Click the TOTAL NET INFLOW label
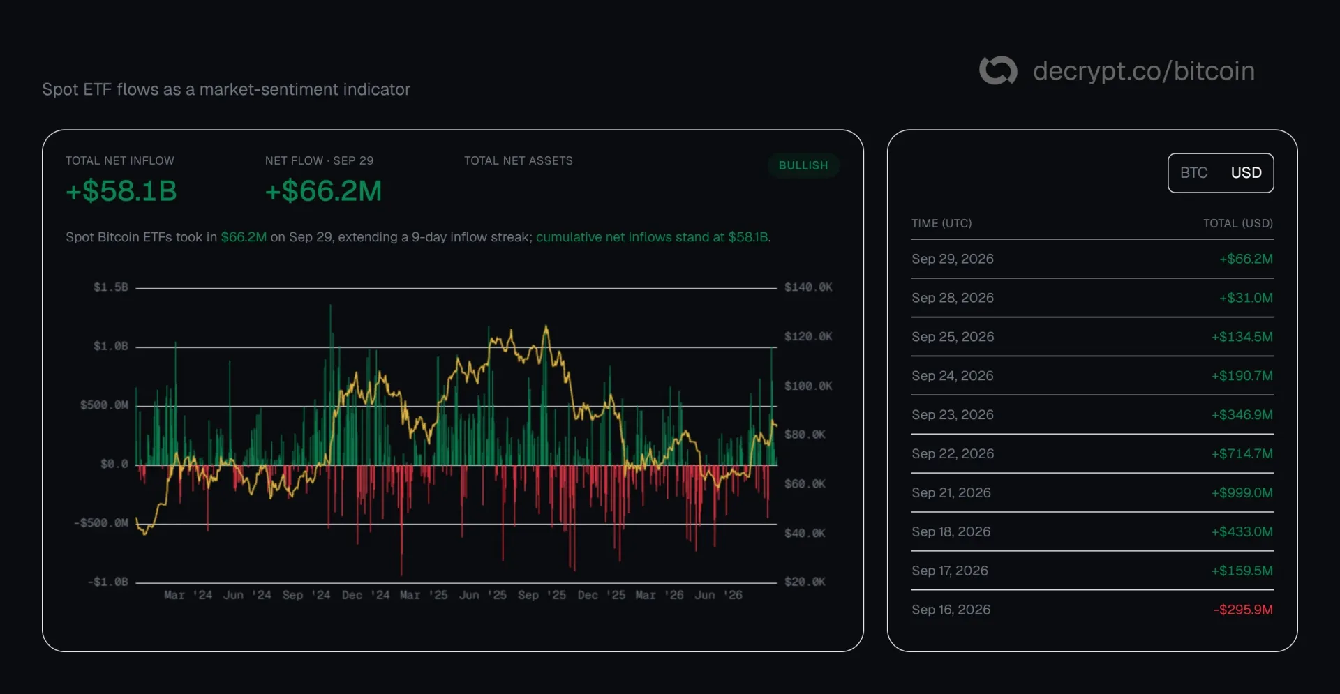The image size is (1340, 694). tap(120, 161)
